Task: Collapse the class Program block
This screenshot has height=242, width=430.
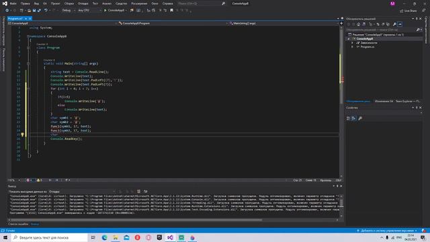Action: tap(28, 48)
